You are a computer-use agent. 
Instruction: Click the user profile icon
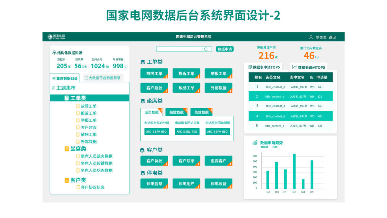[x=311, y=37]
